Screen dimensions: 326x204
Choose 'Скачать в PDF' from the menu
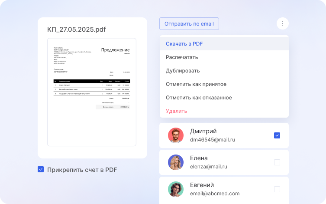(x=184, y=44)
